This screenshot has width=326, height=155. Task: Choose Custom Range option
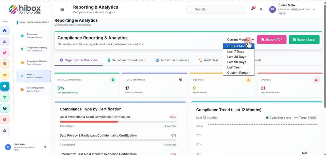238,73
